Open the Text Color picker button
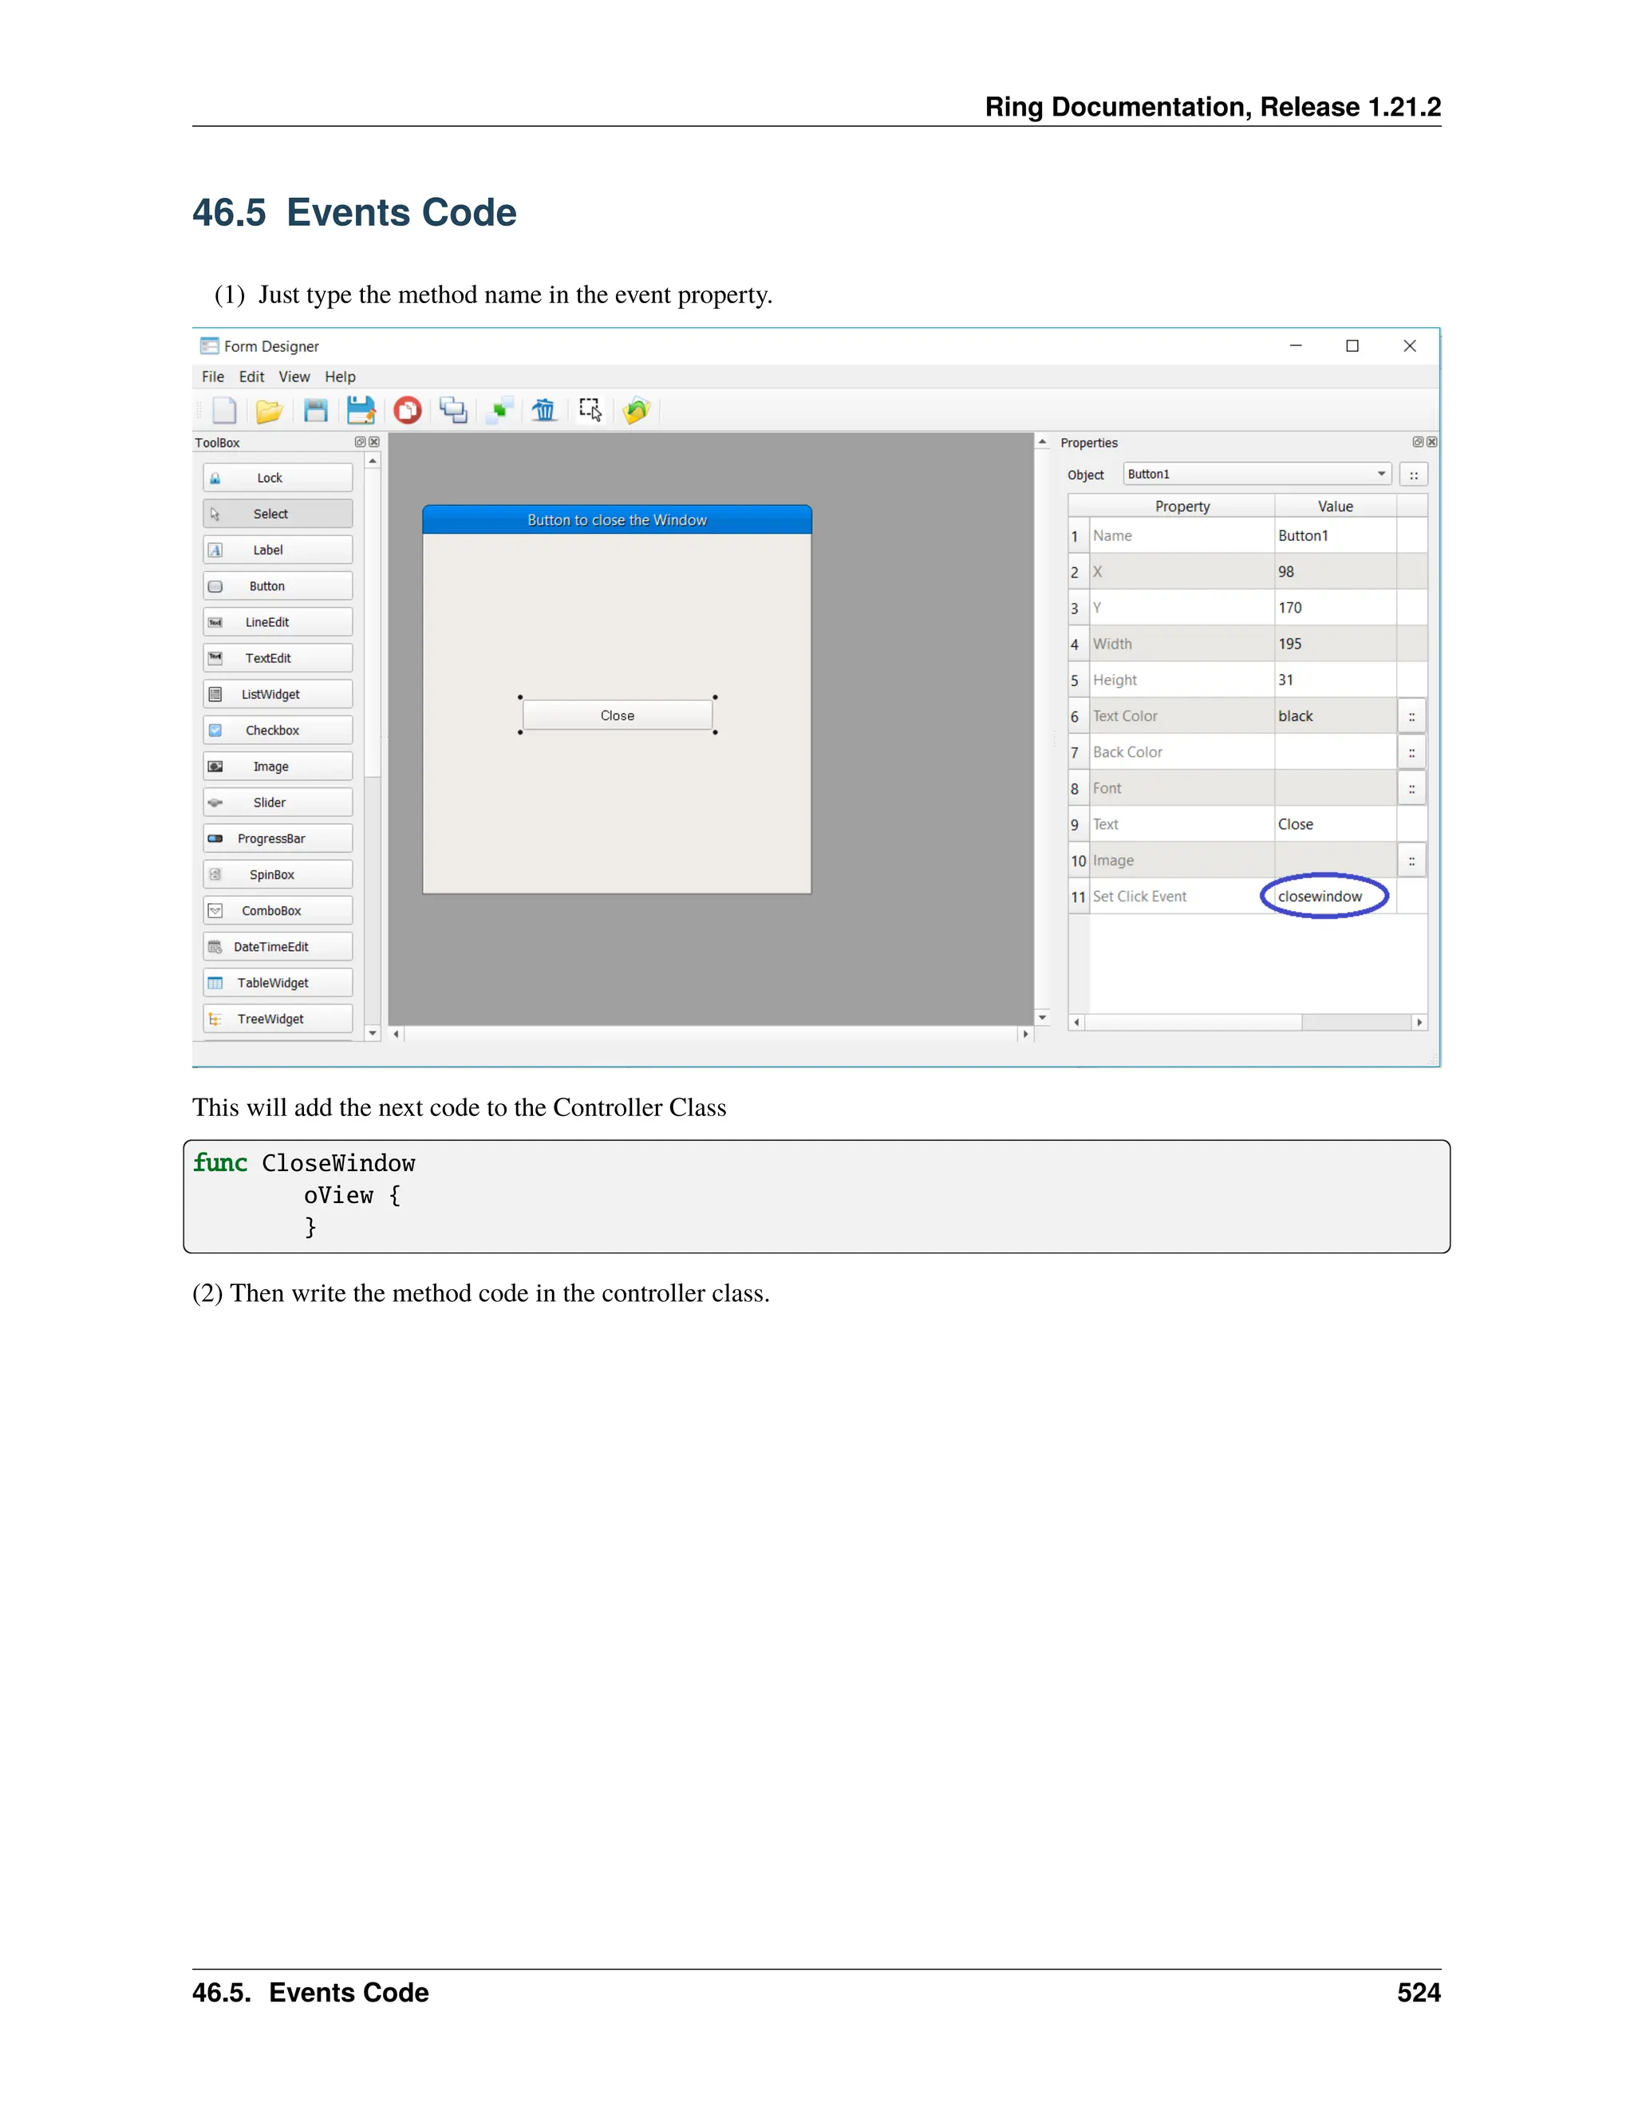The height and width of the screenshot is (2114, 1634). [x=1411, y=717]
